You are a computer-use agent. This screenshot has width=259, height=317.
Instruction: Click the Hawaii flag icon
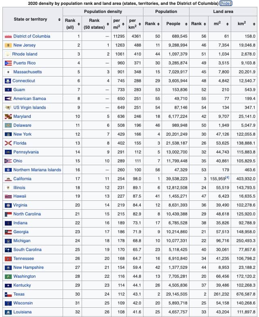tap(8, 196)
